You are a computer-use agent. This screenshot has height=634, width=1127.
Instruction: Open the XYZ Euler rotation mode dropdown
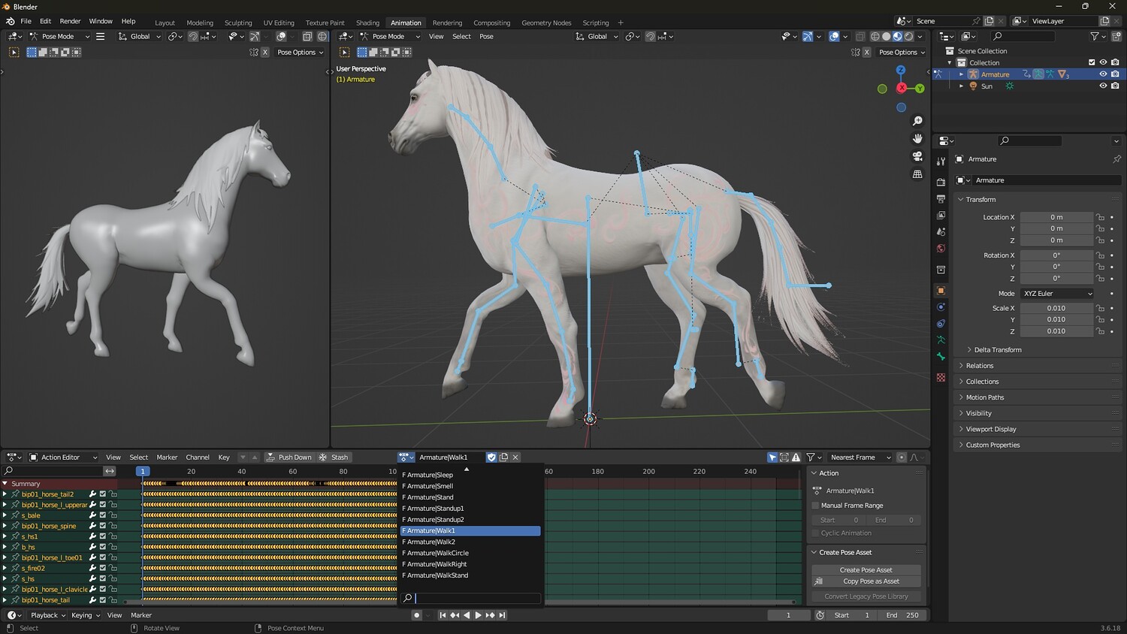(x=1057, y=294)
